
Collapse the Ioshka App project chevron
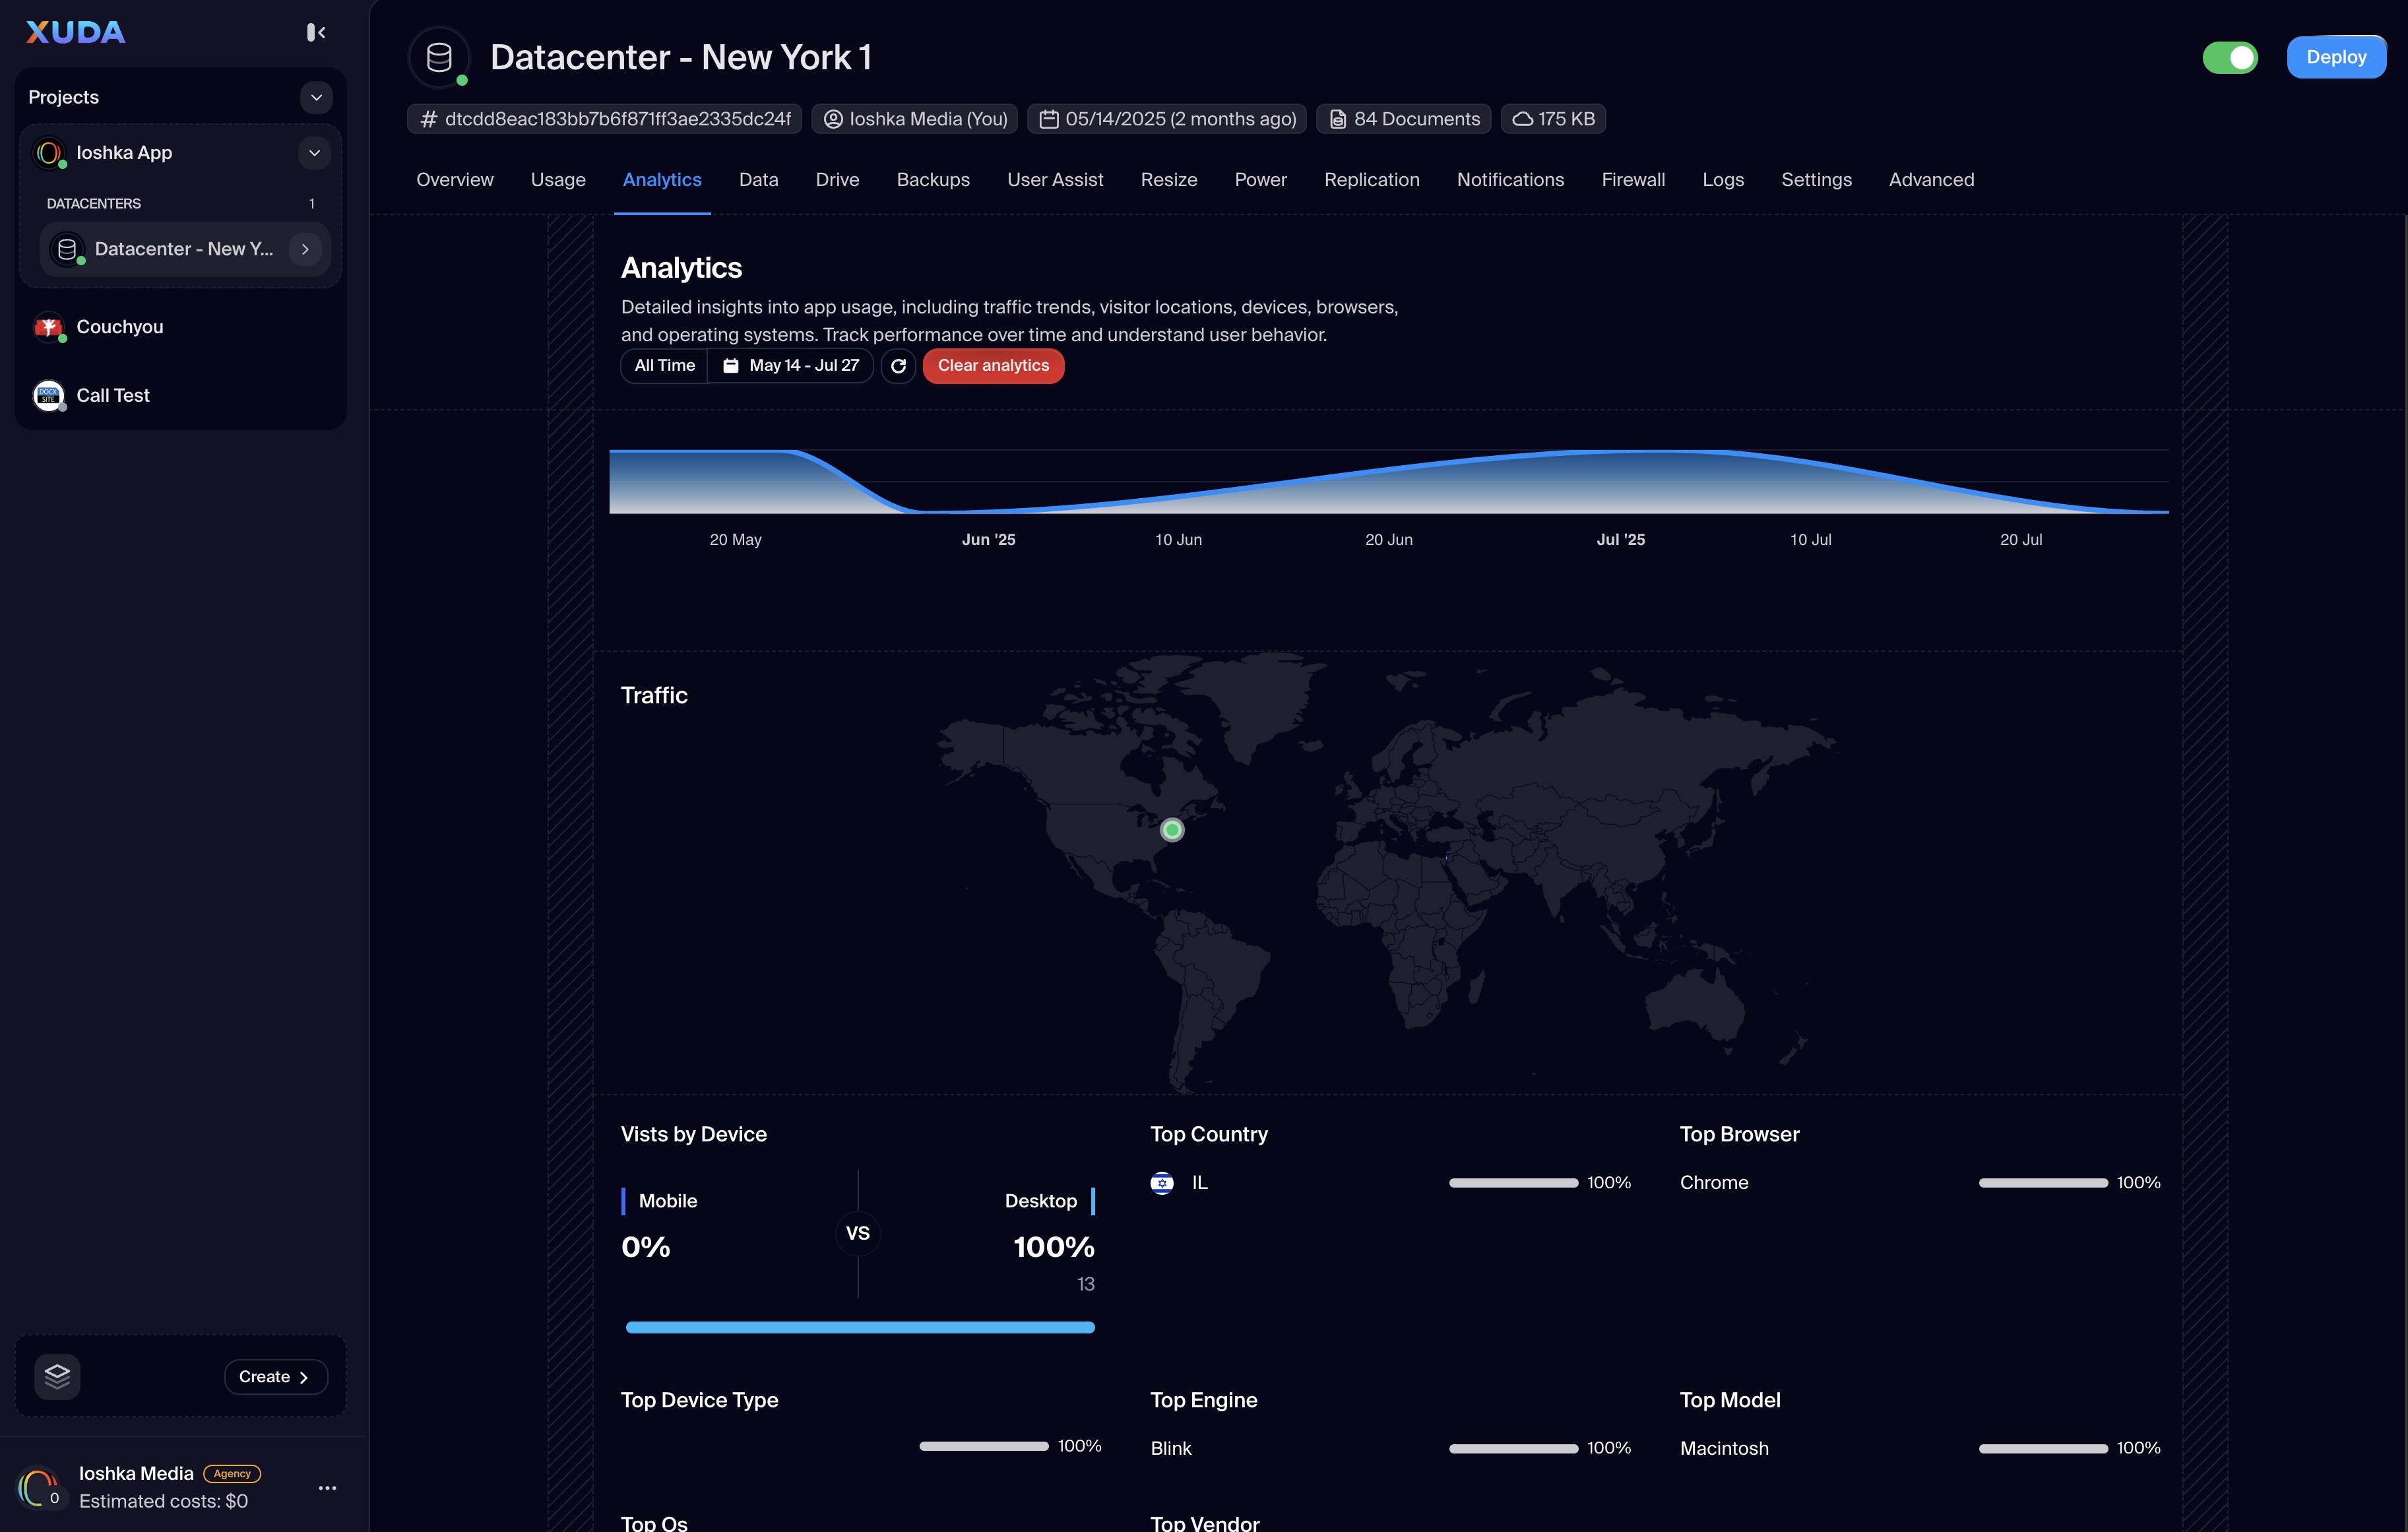point(314,153)
